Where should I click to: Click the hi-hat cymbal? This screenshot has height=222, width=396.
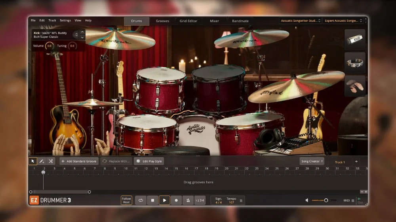91,103
